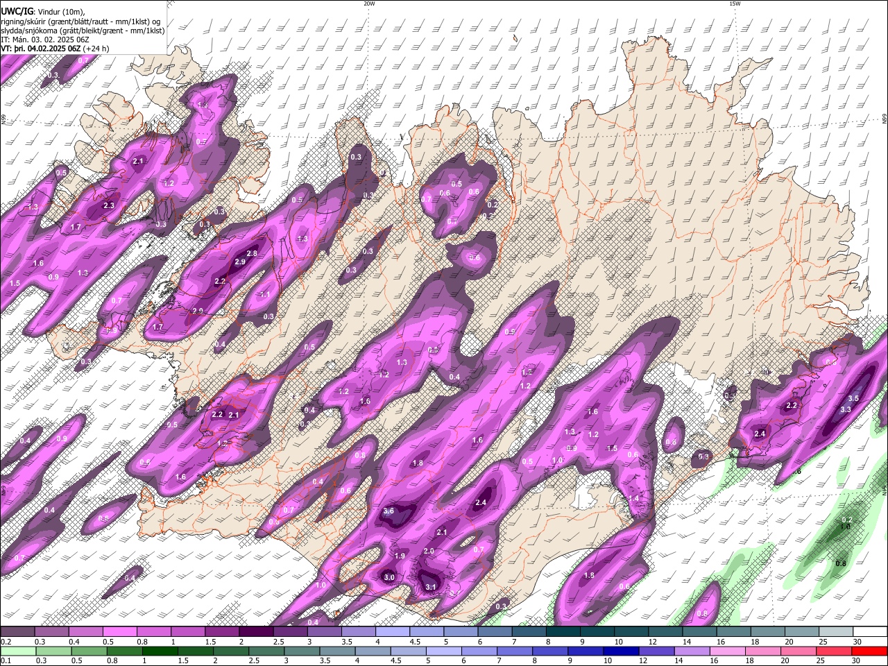Click the 'slydda/snjókoma' legend description line
Screen dimensions: 888x666
(83, 31)
